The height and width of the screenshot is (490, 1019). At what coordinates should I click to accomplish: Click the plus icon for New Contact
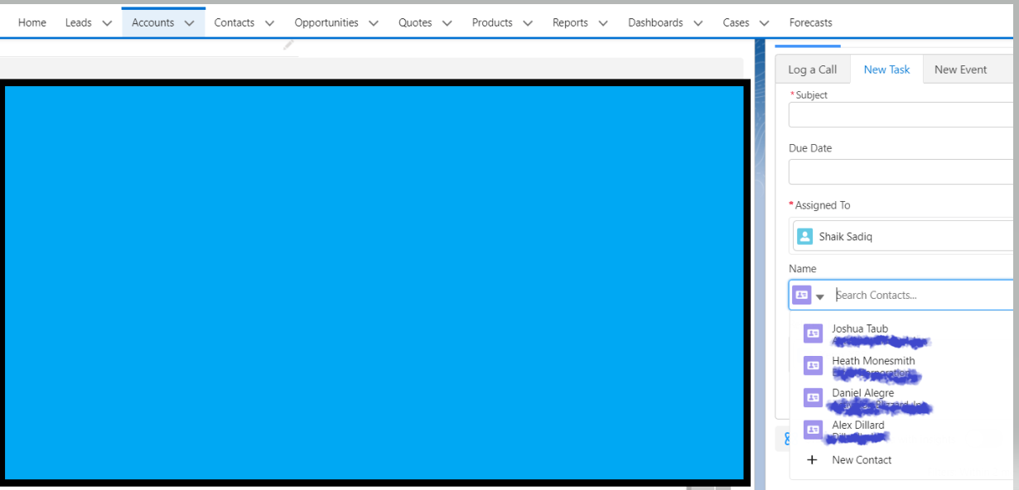[813, 460]
